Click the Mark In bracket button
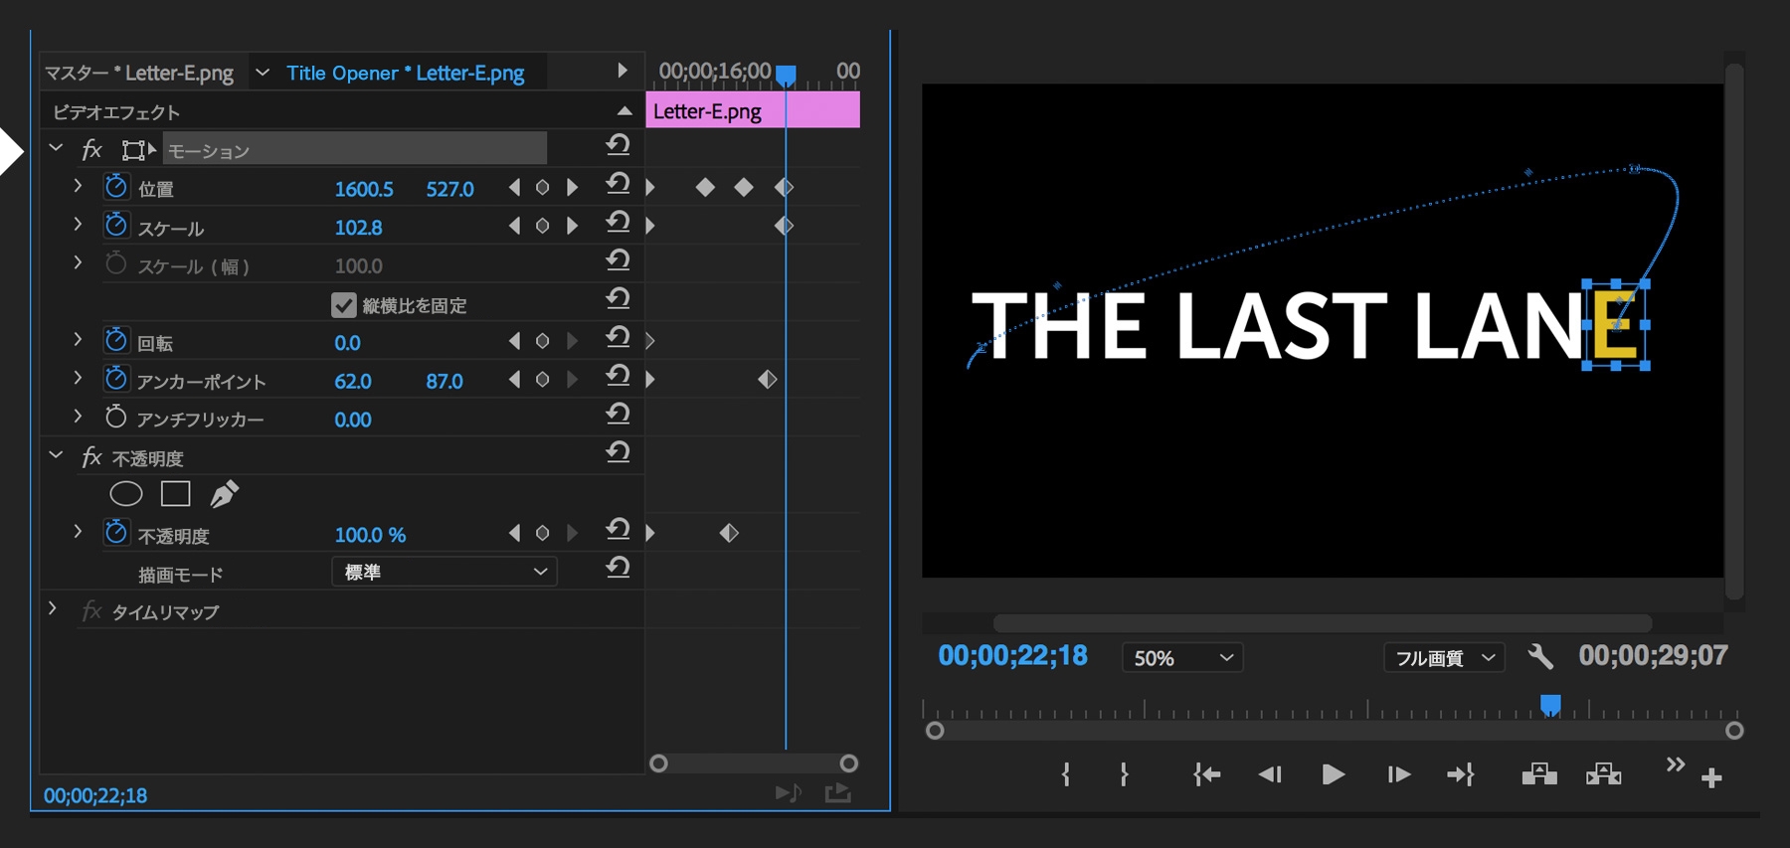 point(1065,774)
